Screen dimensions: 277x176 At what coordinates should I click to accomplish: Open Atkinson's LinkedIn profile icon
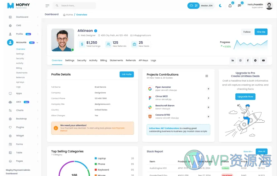pyautogui.click(x=233, y=60)
